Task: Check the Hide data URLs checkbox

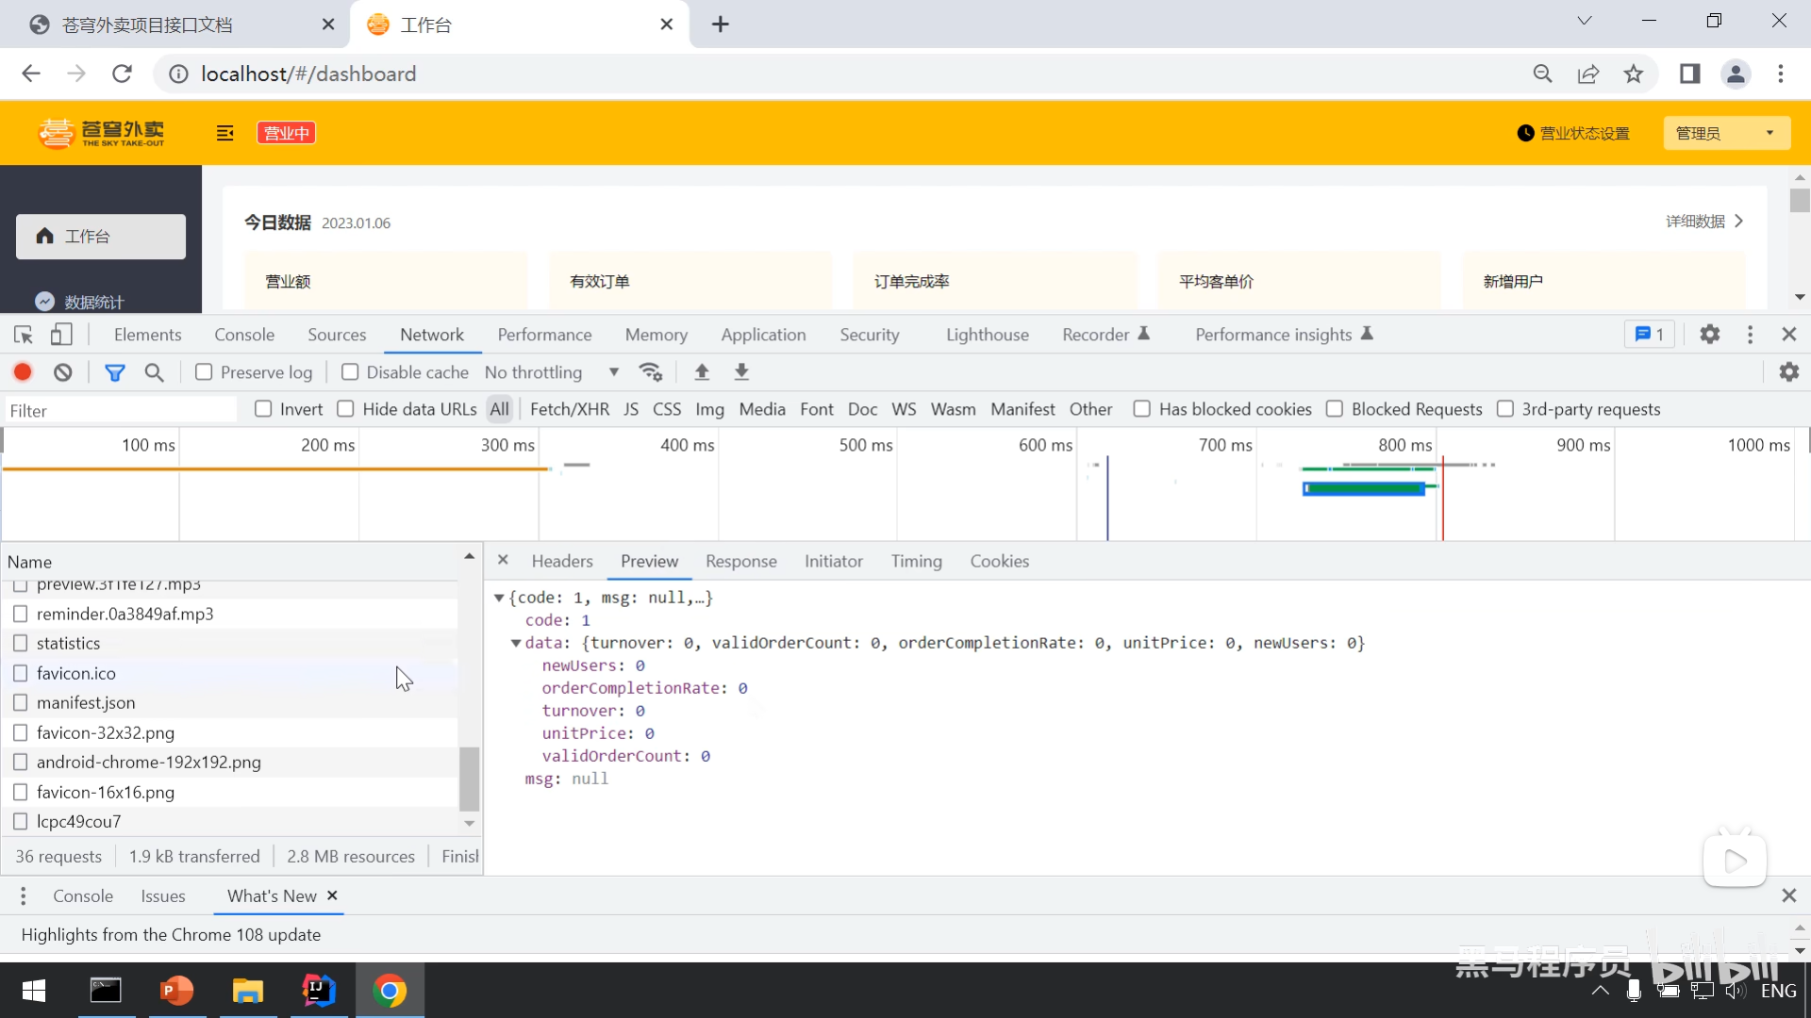Action: tap(346, 409)
